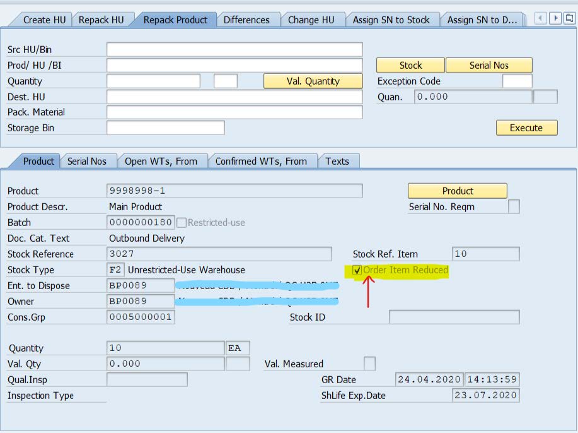Click the Storage Bin input field
578x433 pixels.
pyautogui.click(x=165, y=128)
